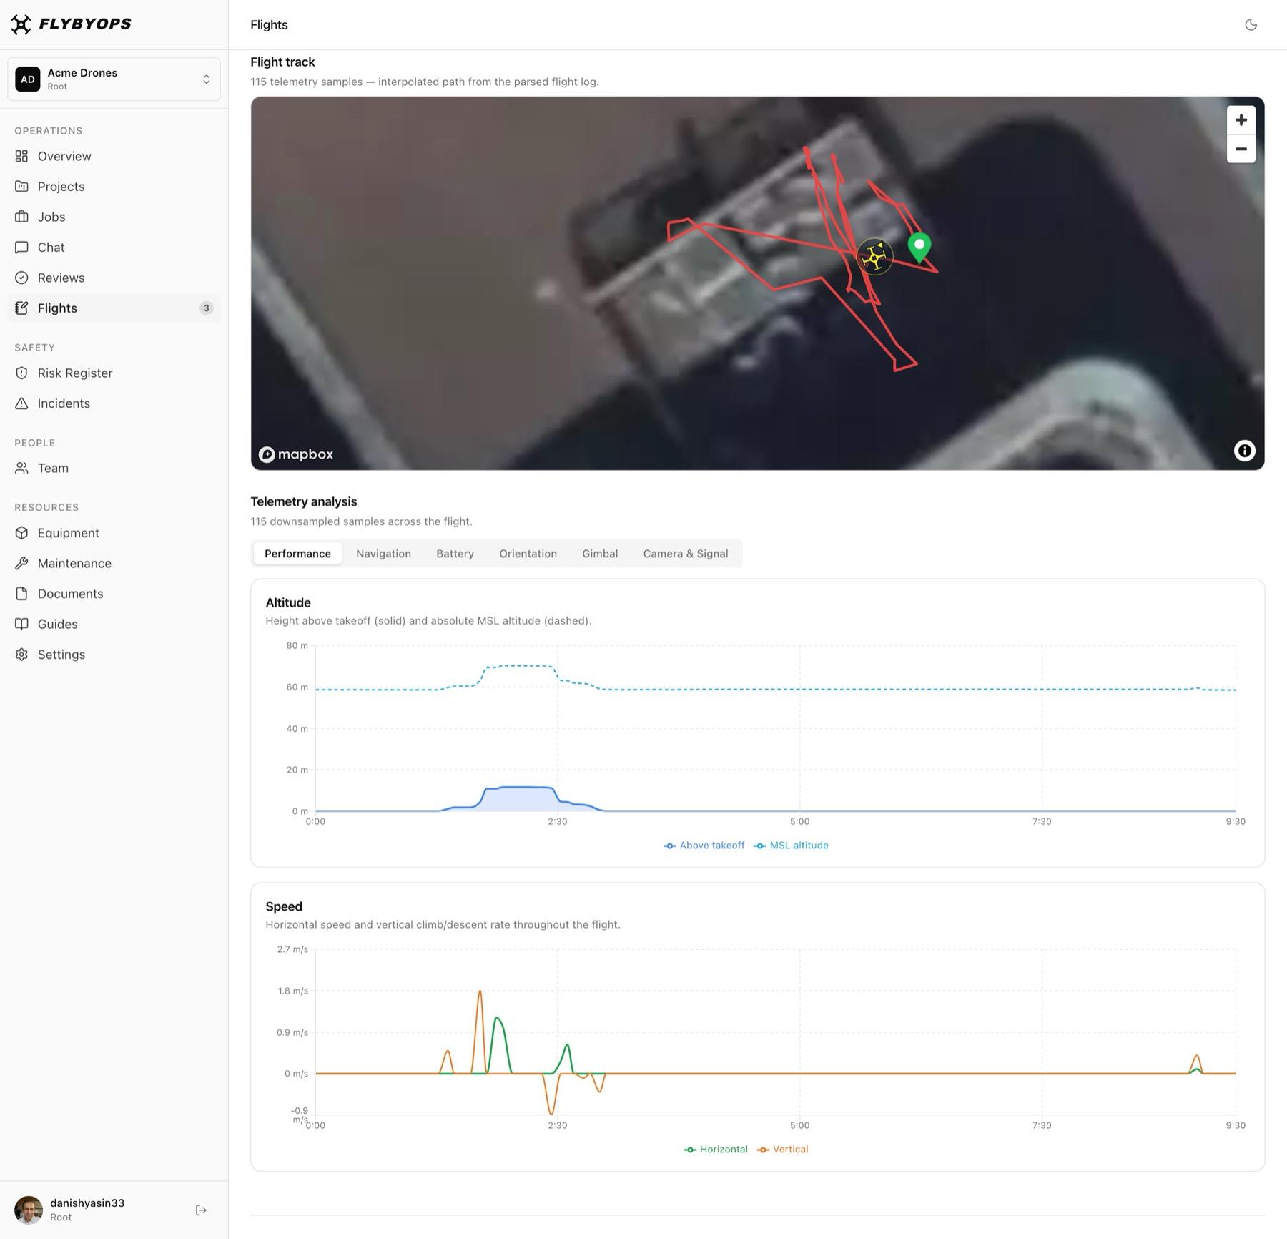
Task: Open the Projects folder icon
Action: click(22, 187)
